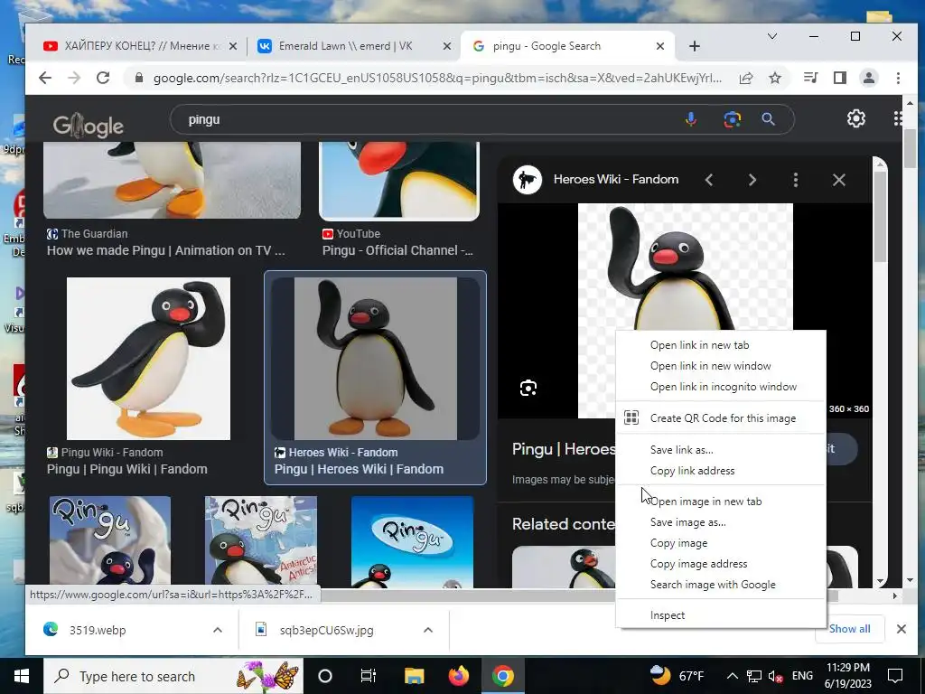Close the image preview panel

click(839, 180)
